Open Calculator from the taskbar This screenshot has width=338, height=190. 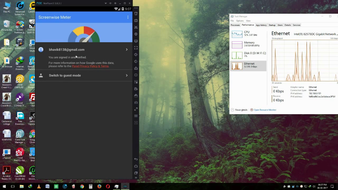[91, 187]
